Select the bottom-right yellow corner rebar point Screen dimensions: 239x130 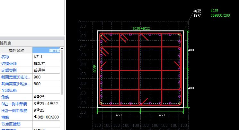(x=180, y=103)
